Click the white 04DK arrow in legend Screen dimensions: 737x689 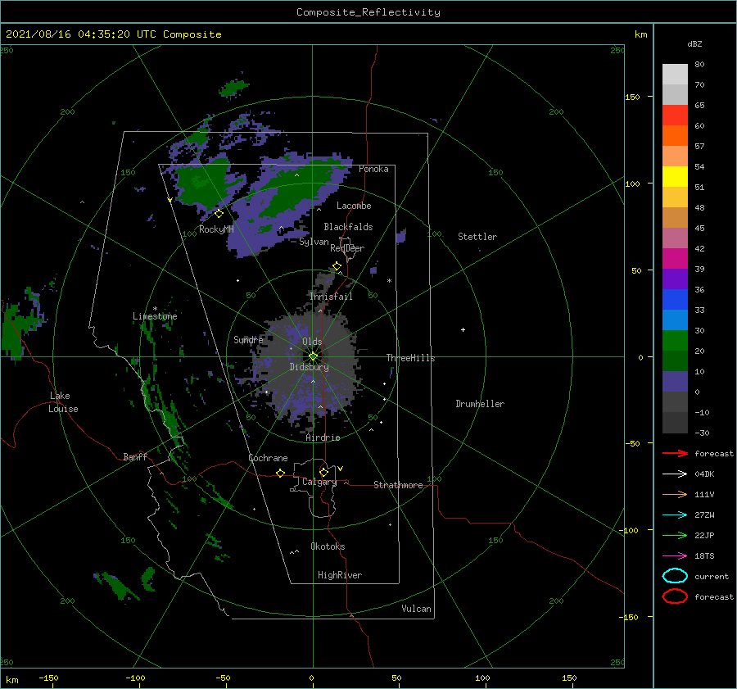point(675,474)
